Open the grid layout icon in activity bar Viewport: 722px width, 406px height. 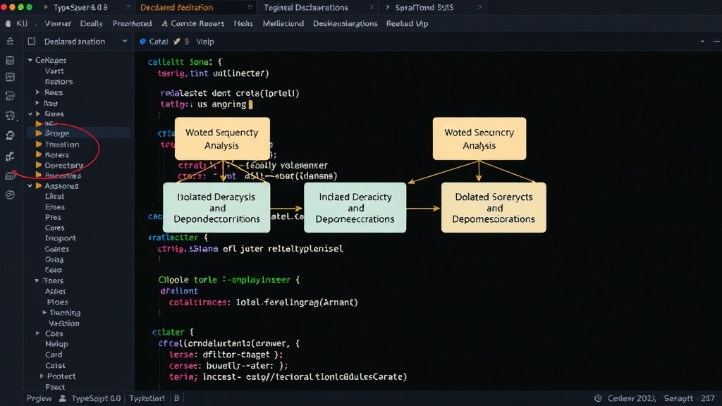click(10, 78)
